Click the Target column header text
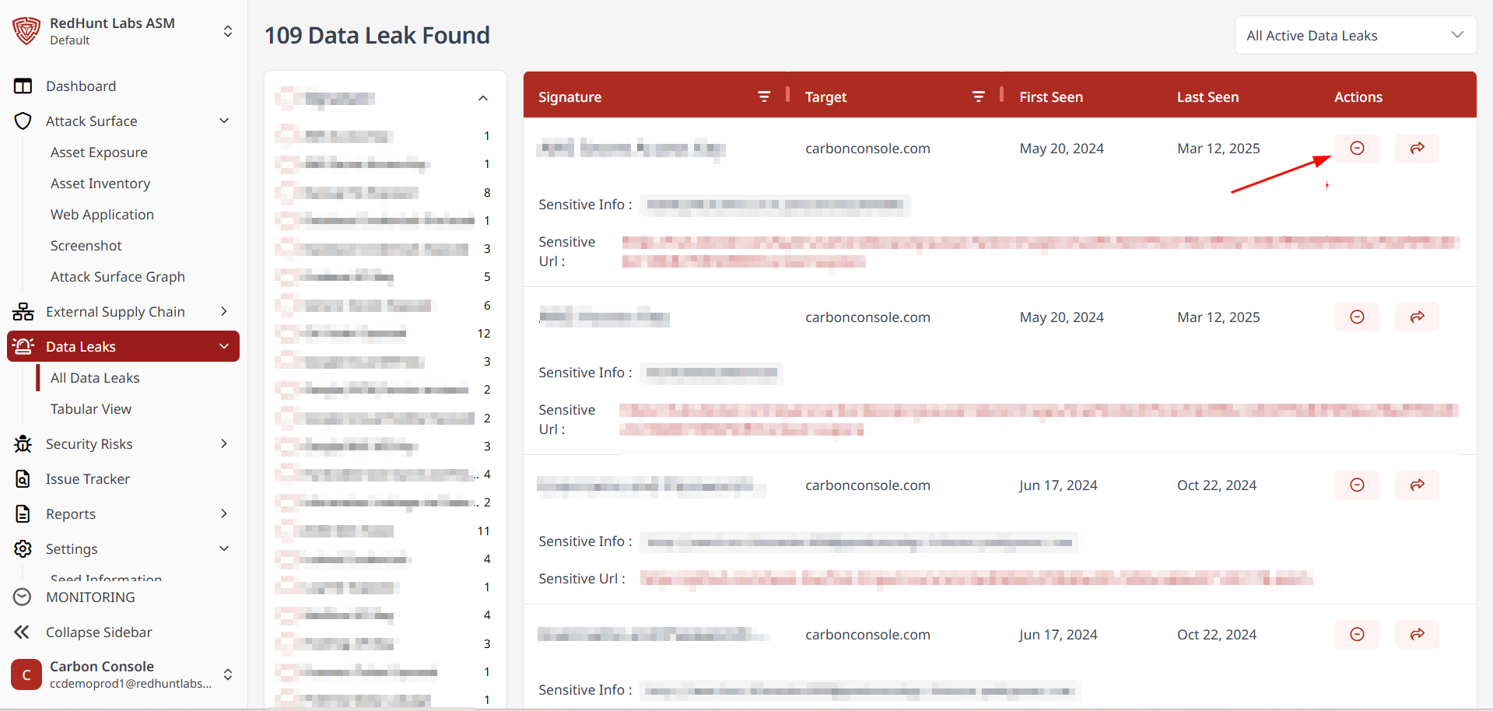This screenshot has width=1493, height=711. 825,97
